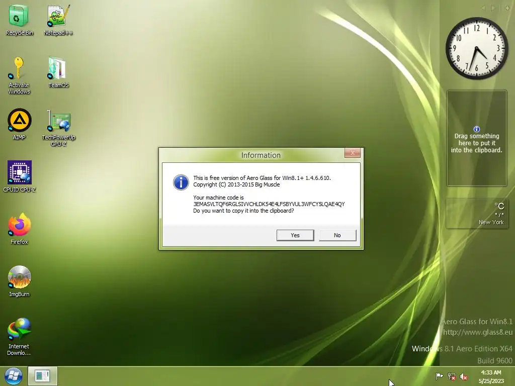
Task: Open Action Center flag in tray
Action: [439, 376]
